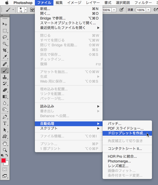
Task: Toggle Quick Mask mode
Action: [x=5, y=169]
